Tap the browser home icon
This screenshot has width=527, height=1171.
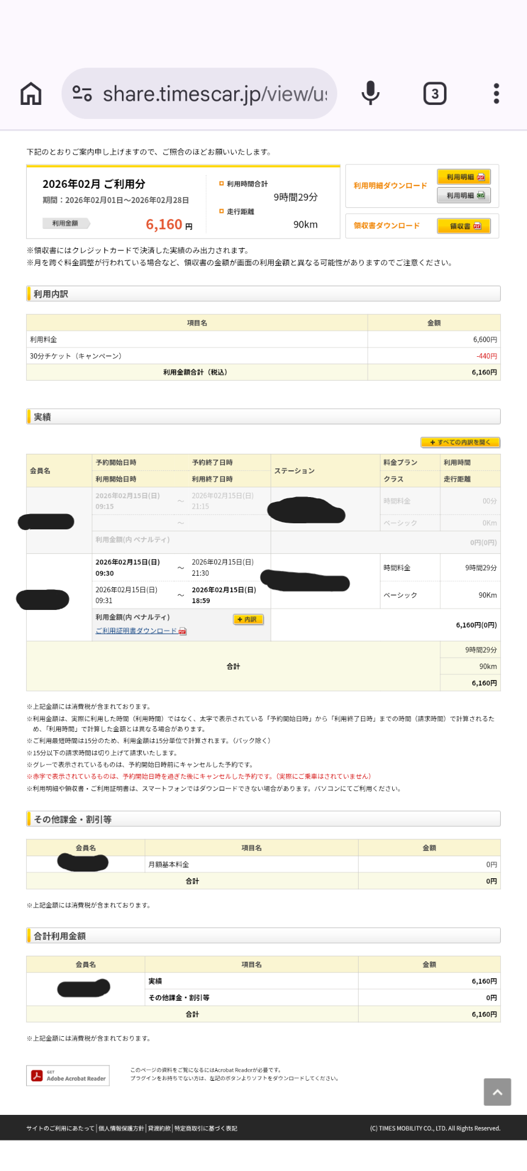[x=31, y=94]
